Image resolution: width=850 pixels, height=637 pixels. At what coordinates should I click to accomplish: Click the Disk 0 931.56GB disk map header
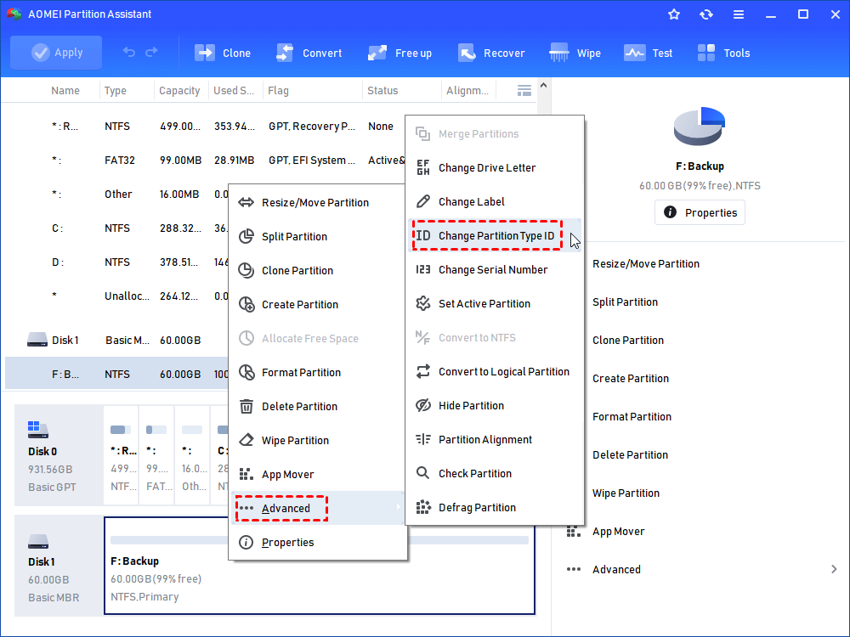click(59, 455)
